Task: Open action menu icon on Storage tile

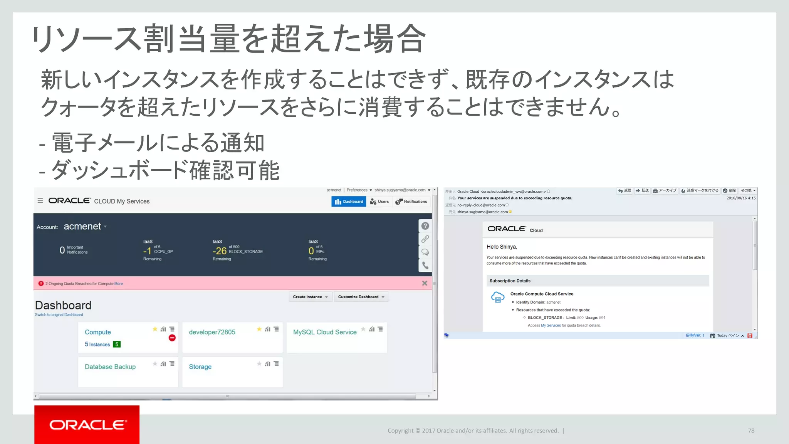Action: pyautogui.click(x=276, y=363)
